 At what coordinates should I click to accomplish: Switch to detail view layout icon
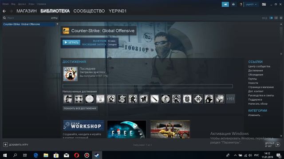click(271, 18)
